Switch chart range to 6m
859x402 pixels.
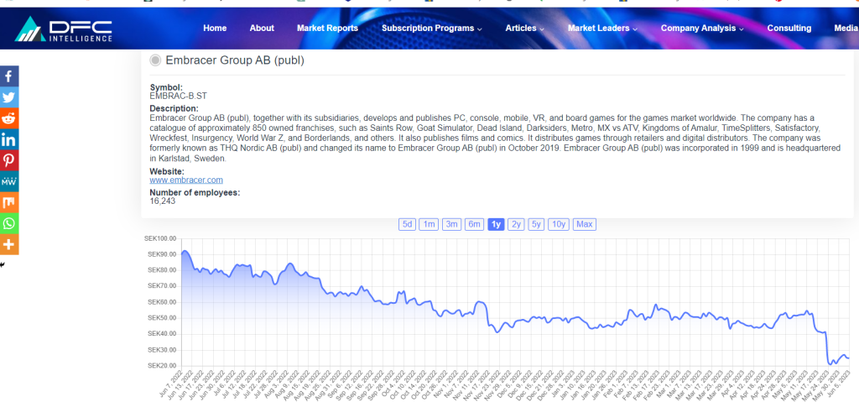pyautogui.click(x=474, y=224)
